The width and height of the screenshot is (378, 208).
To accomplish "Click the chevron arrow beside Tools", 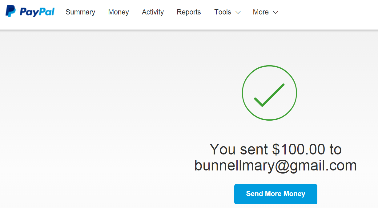I will pos(238,13).
